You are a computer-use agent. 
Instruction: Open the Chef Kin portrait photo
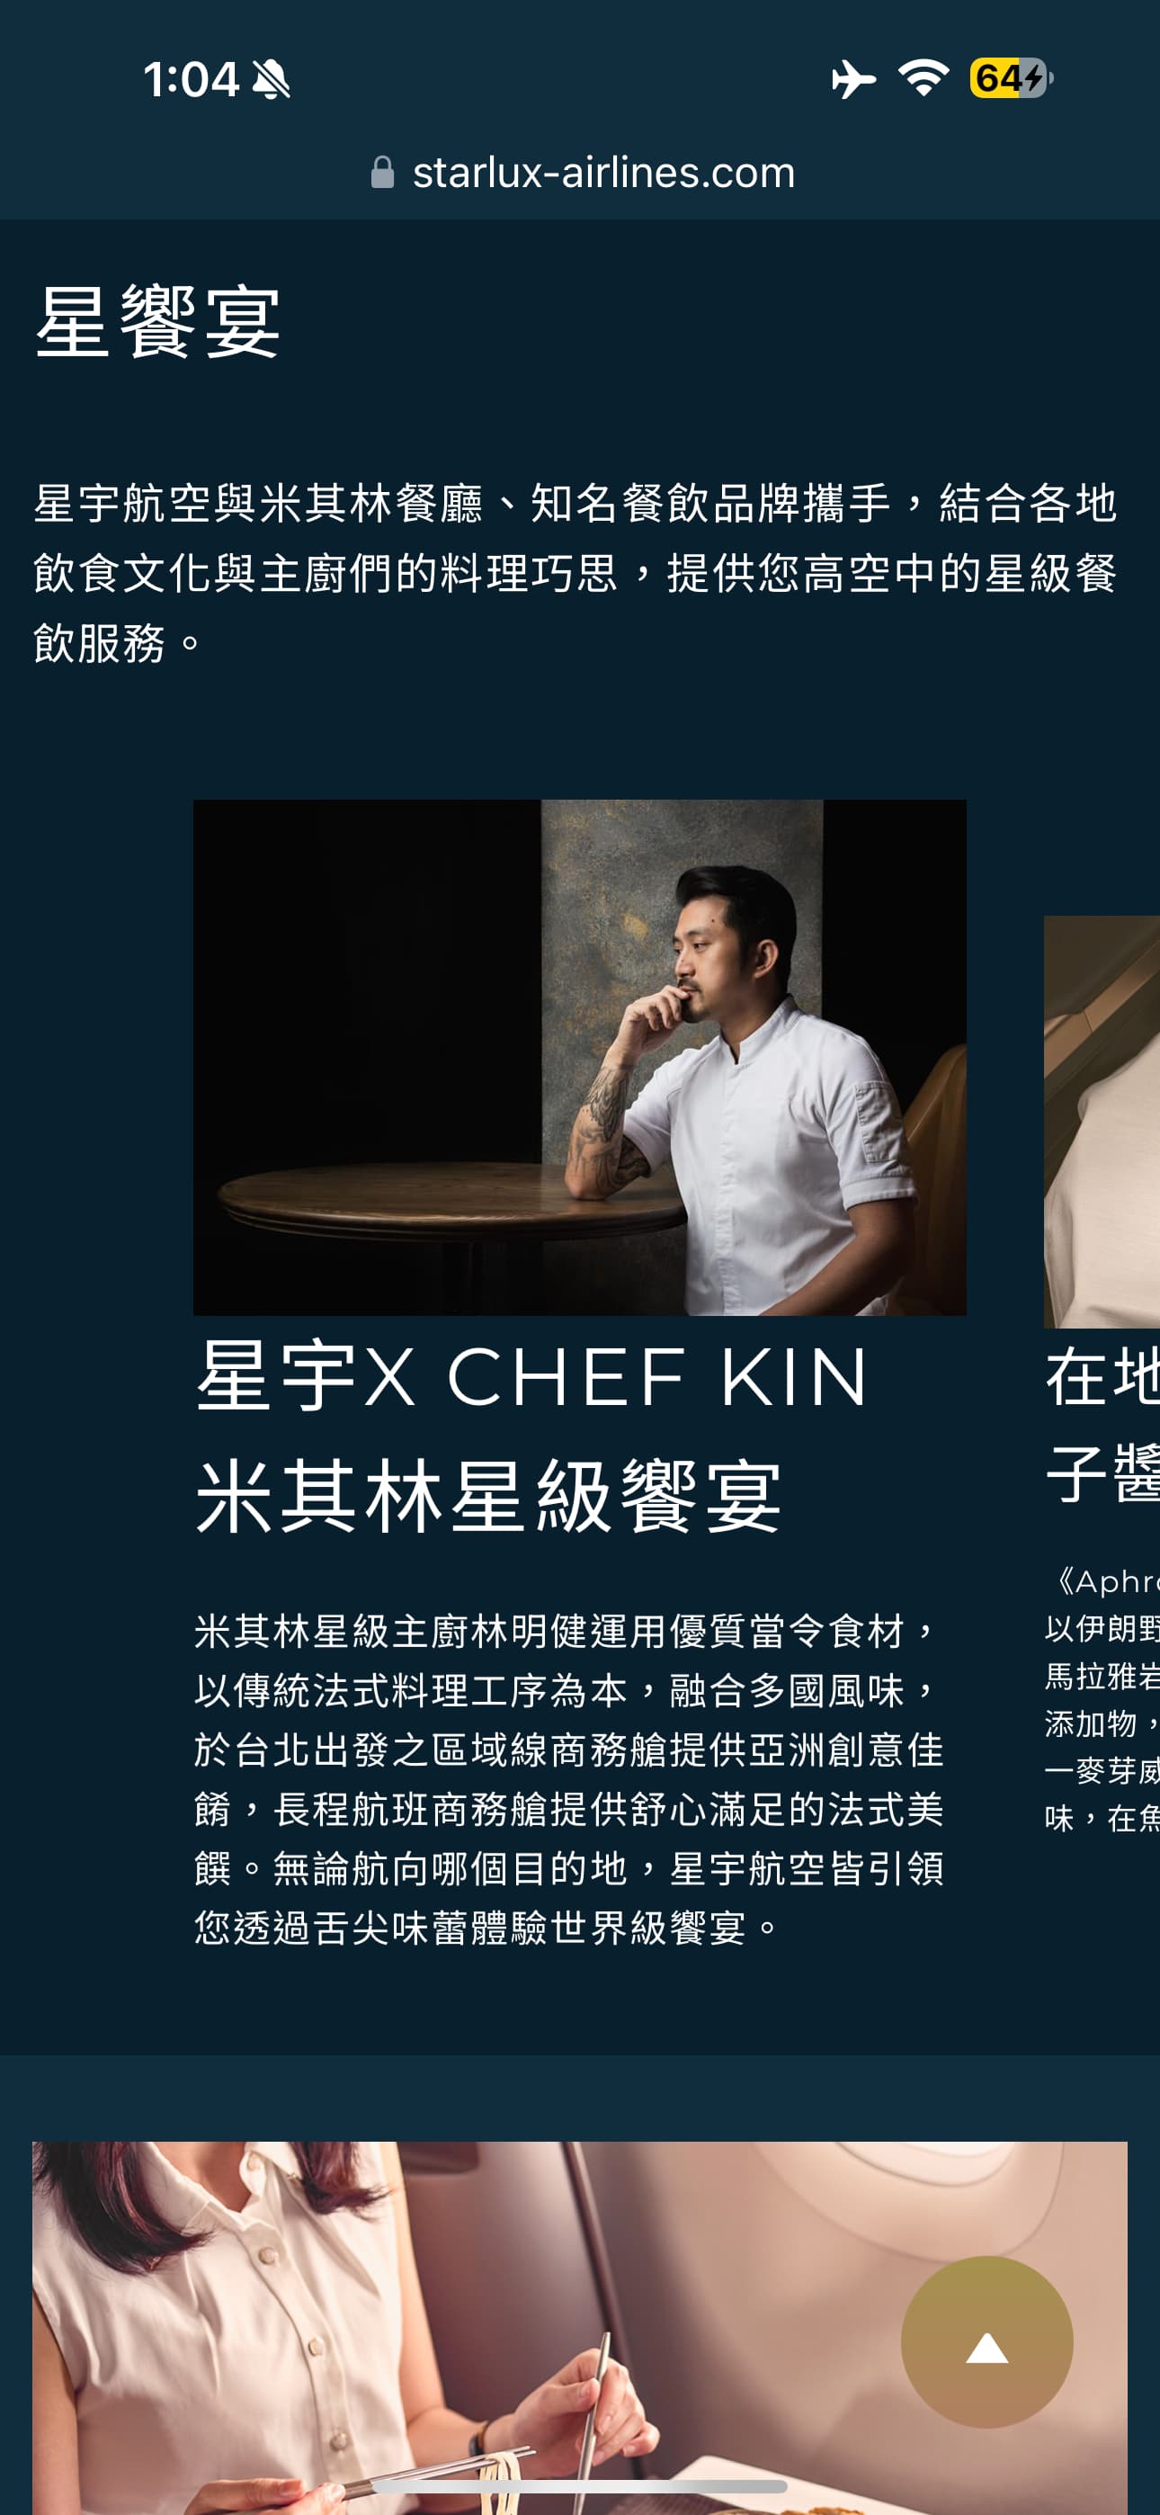pos(580,1057)
